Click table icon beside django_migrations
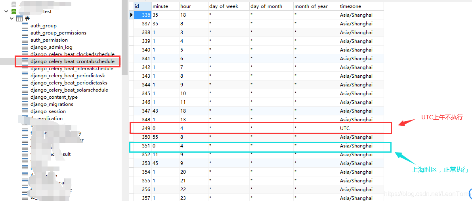The width and height of the screenshot is (472, 201). pyautogui.click(x=25, y=104)
